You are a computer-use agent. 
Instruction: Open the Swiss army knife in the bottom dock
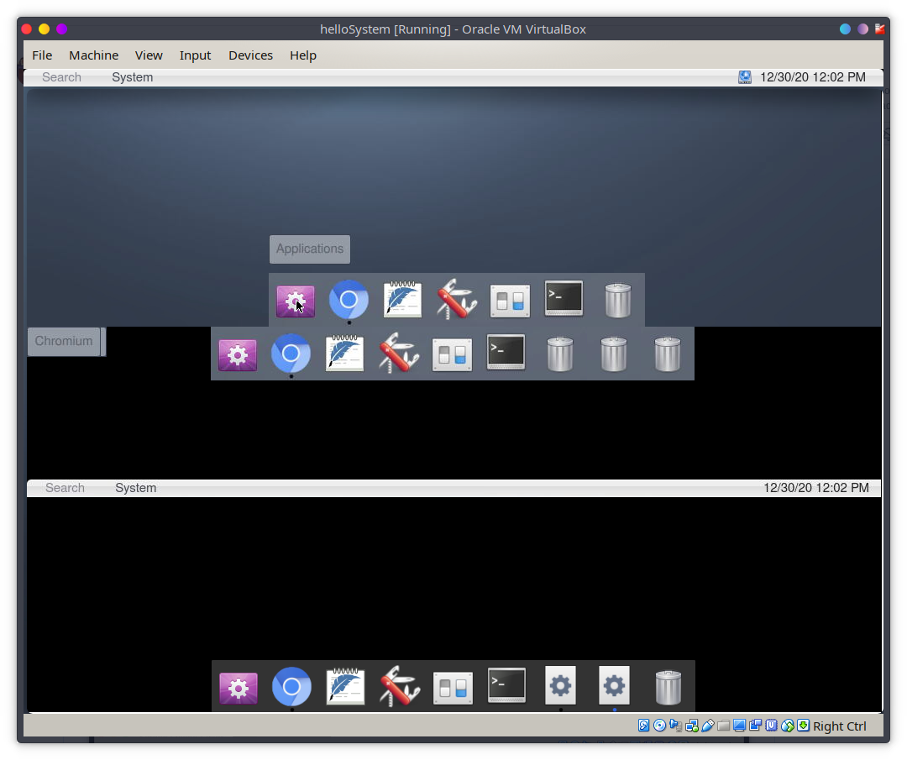[400, 687]
